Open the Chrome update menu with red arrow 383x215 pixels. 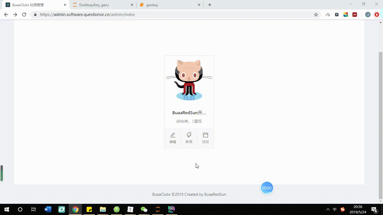[x=377, y=15]
